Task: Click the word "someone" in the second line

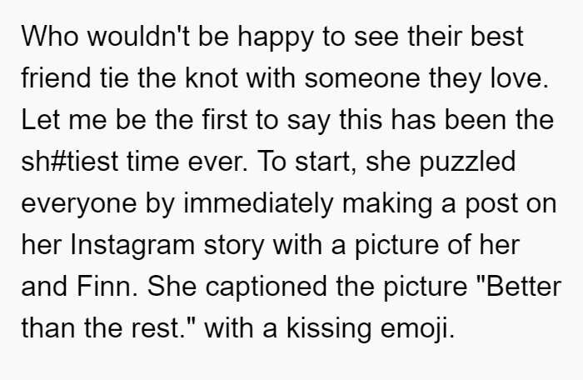Action: (362, 78)
